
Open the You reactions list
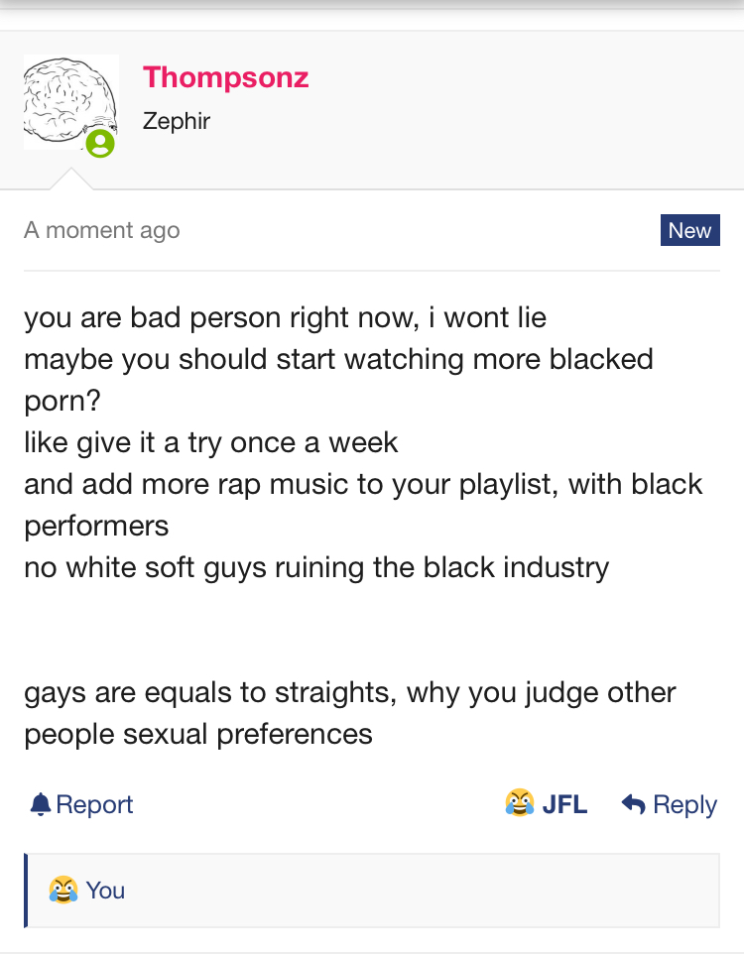tap(105, 891)
